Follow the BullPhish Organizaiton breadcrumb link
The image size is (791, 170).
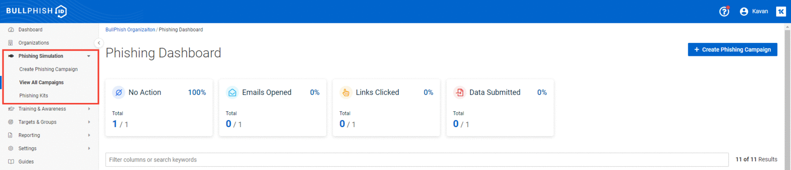pos(130,30)
